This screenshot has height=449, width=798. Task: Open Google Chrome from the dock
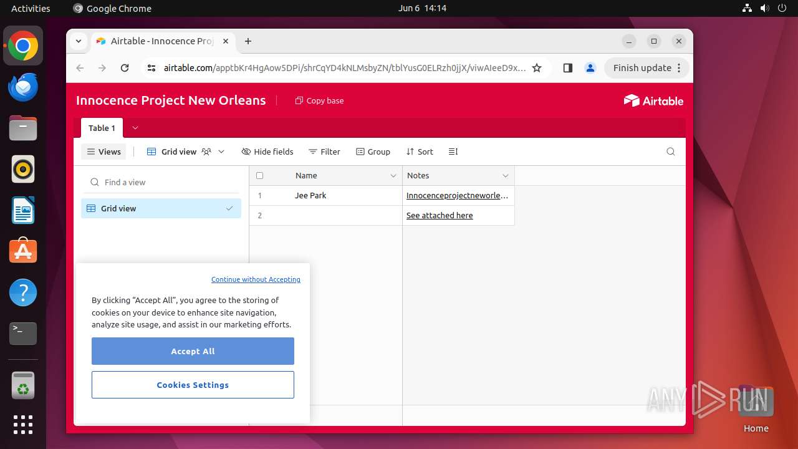pyautogui.click(x=23, y=46)
